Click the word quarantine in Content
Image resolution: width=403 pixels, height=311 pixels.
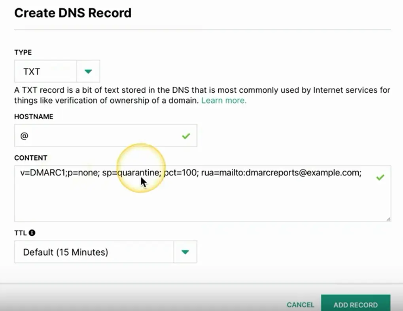138,173
